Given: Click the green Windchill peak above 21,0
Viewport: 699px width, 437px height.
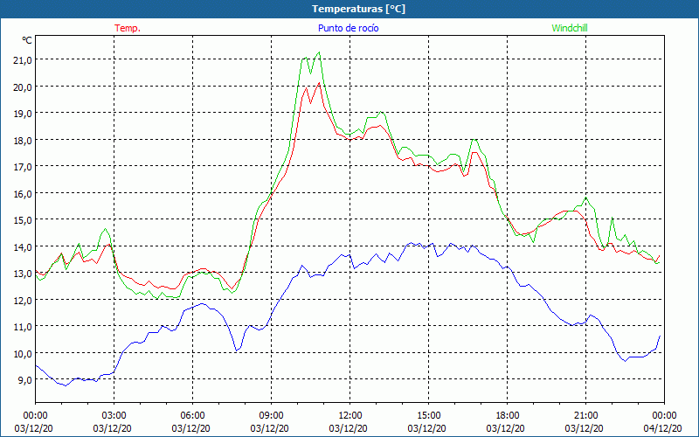Looking at the screenshot, I should 319,52.
